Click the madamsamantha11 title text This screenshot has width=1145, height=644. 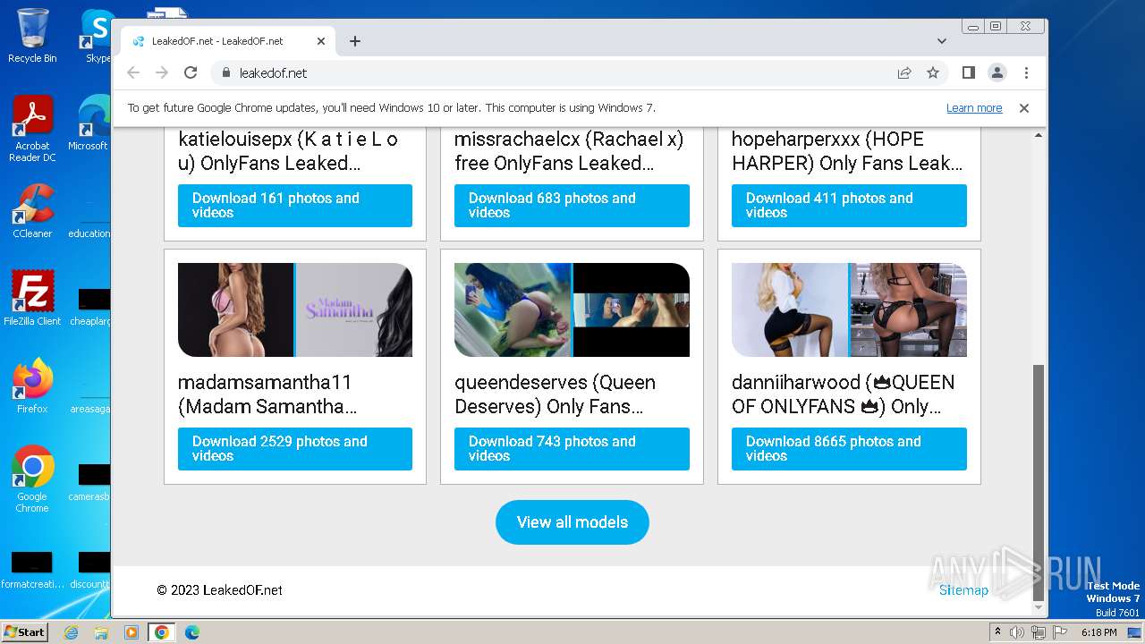coord(267,394)
